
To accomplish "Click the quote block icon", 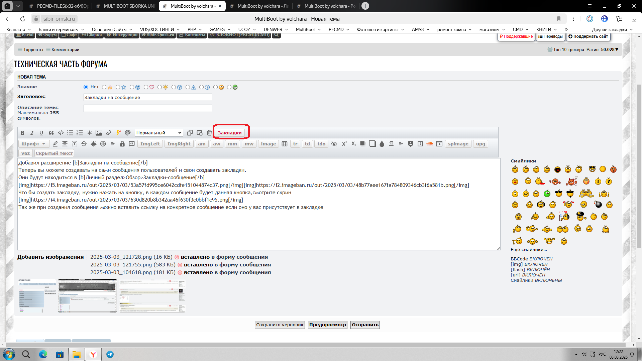I will point(51,133).
